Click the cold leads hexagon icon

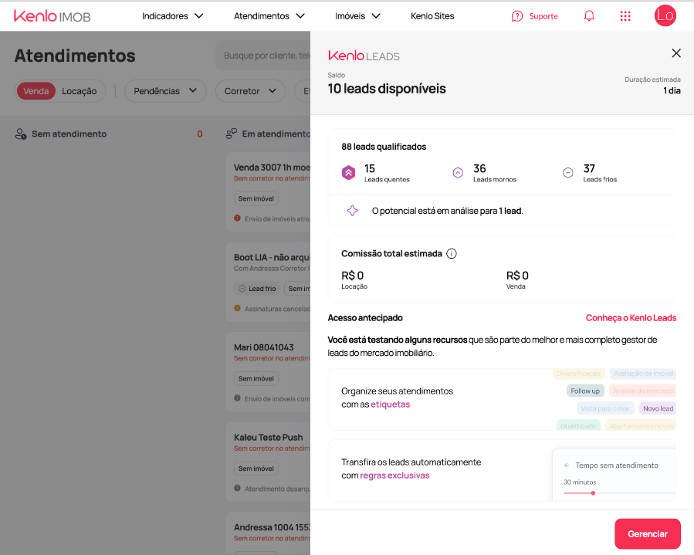pos(568,173)
